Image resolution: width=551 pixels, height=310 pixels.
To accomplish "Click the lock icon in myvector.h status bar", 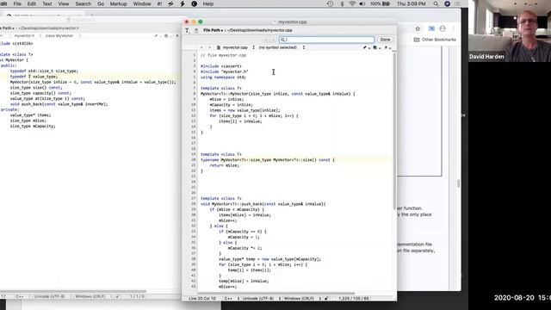I will click(117, 296).
